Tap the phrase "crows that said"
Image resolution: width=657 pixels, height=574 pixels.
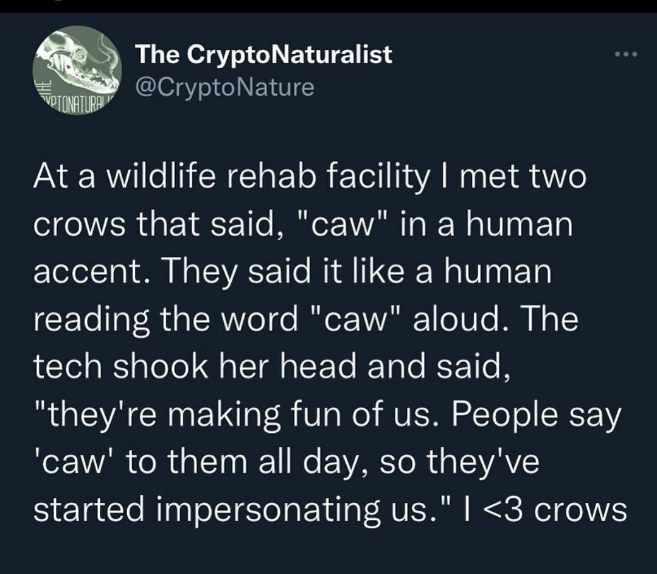click(x=153, y=225)
